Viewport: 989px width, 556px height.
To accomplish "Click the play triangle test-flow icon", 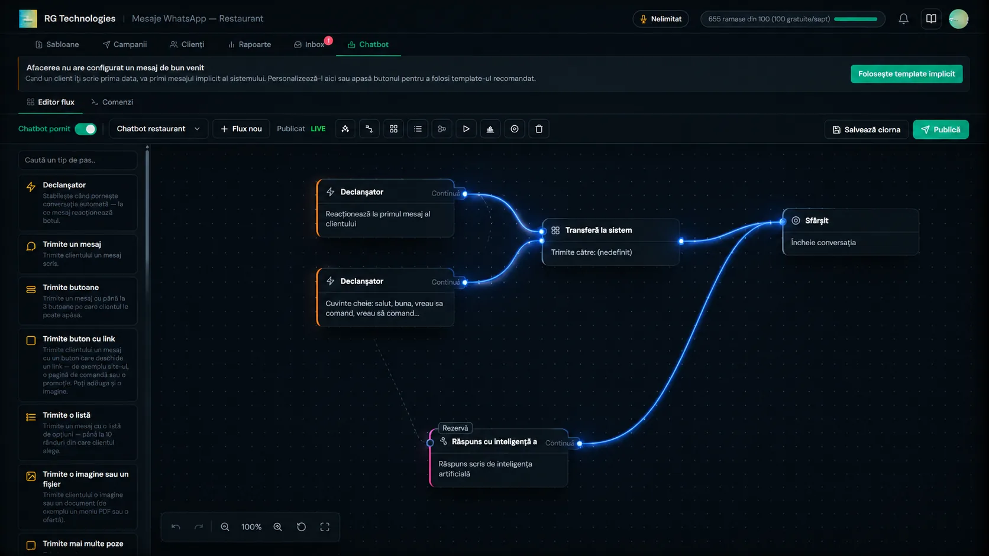I will [466, 129].
